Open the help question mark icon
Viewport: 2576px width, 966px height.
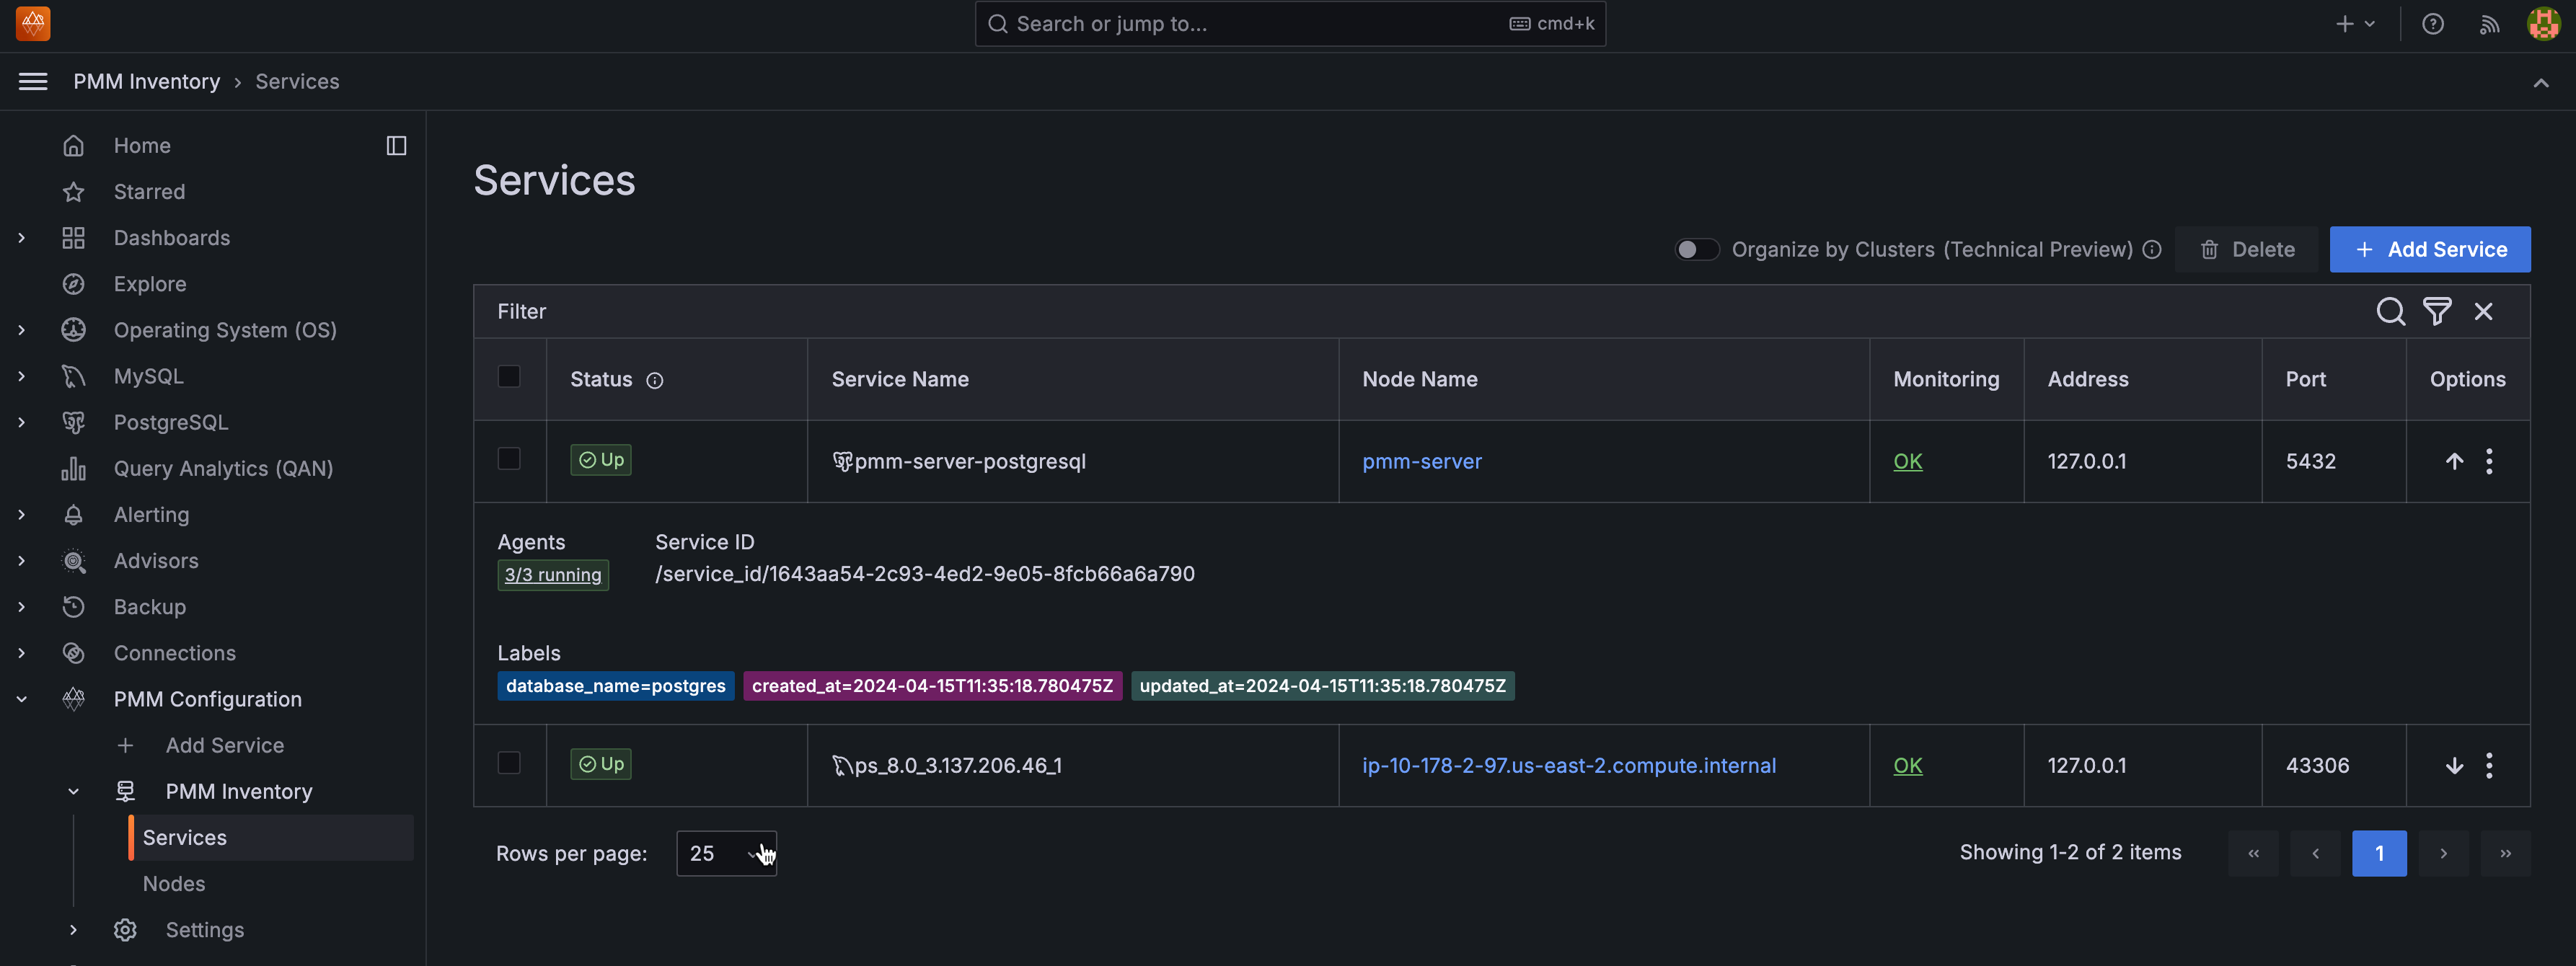coord(2433,24)
